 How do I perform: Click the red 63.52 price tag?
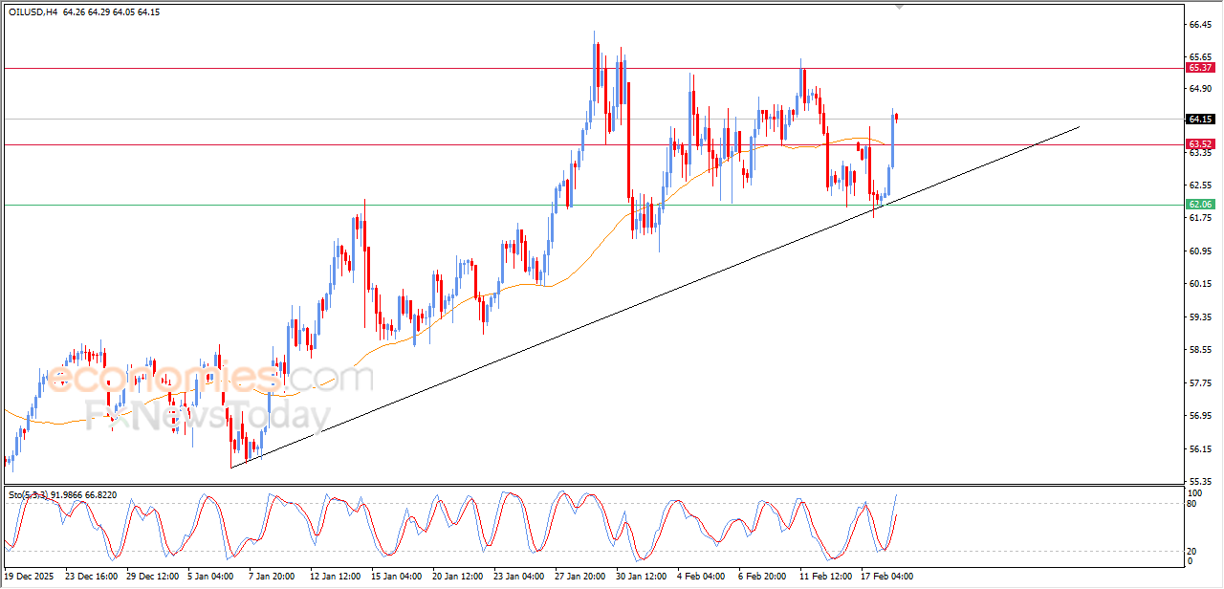point(1199,144)
